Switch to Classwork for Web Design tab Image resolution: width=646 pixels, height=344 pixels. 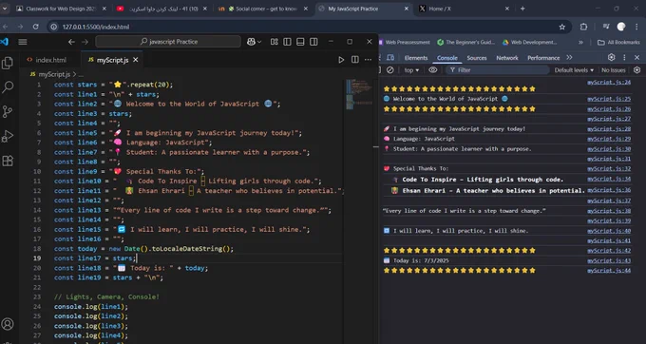(x=62, y=9)
